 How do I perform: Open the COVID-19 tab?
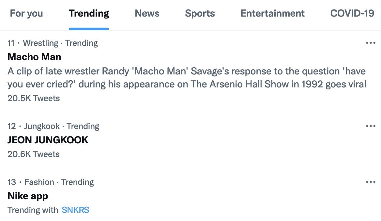tap(352, 13)
